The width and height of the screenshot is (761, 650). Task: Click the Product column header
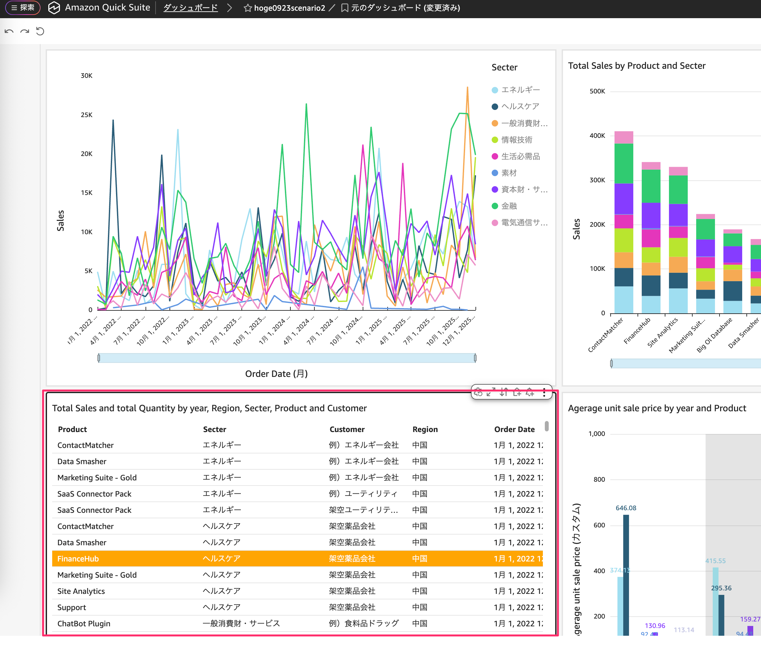[x=72, y=429]
